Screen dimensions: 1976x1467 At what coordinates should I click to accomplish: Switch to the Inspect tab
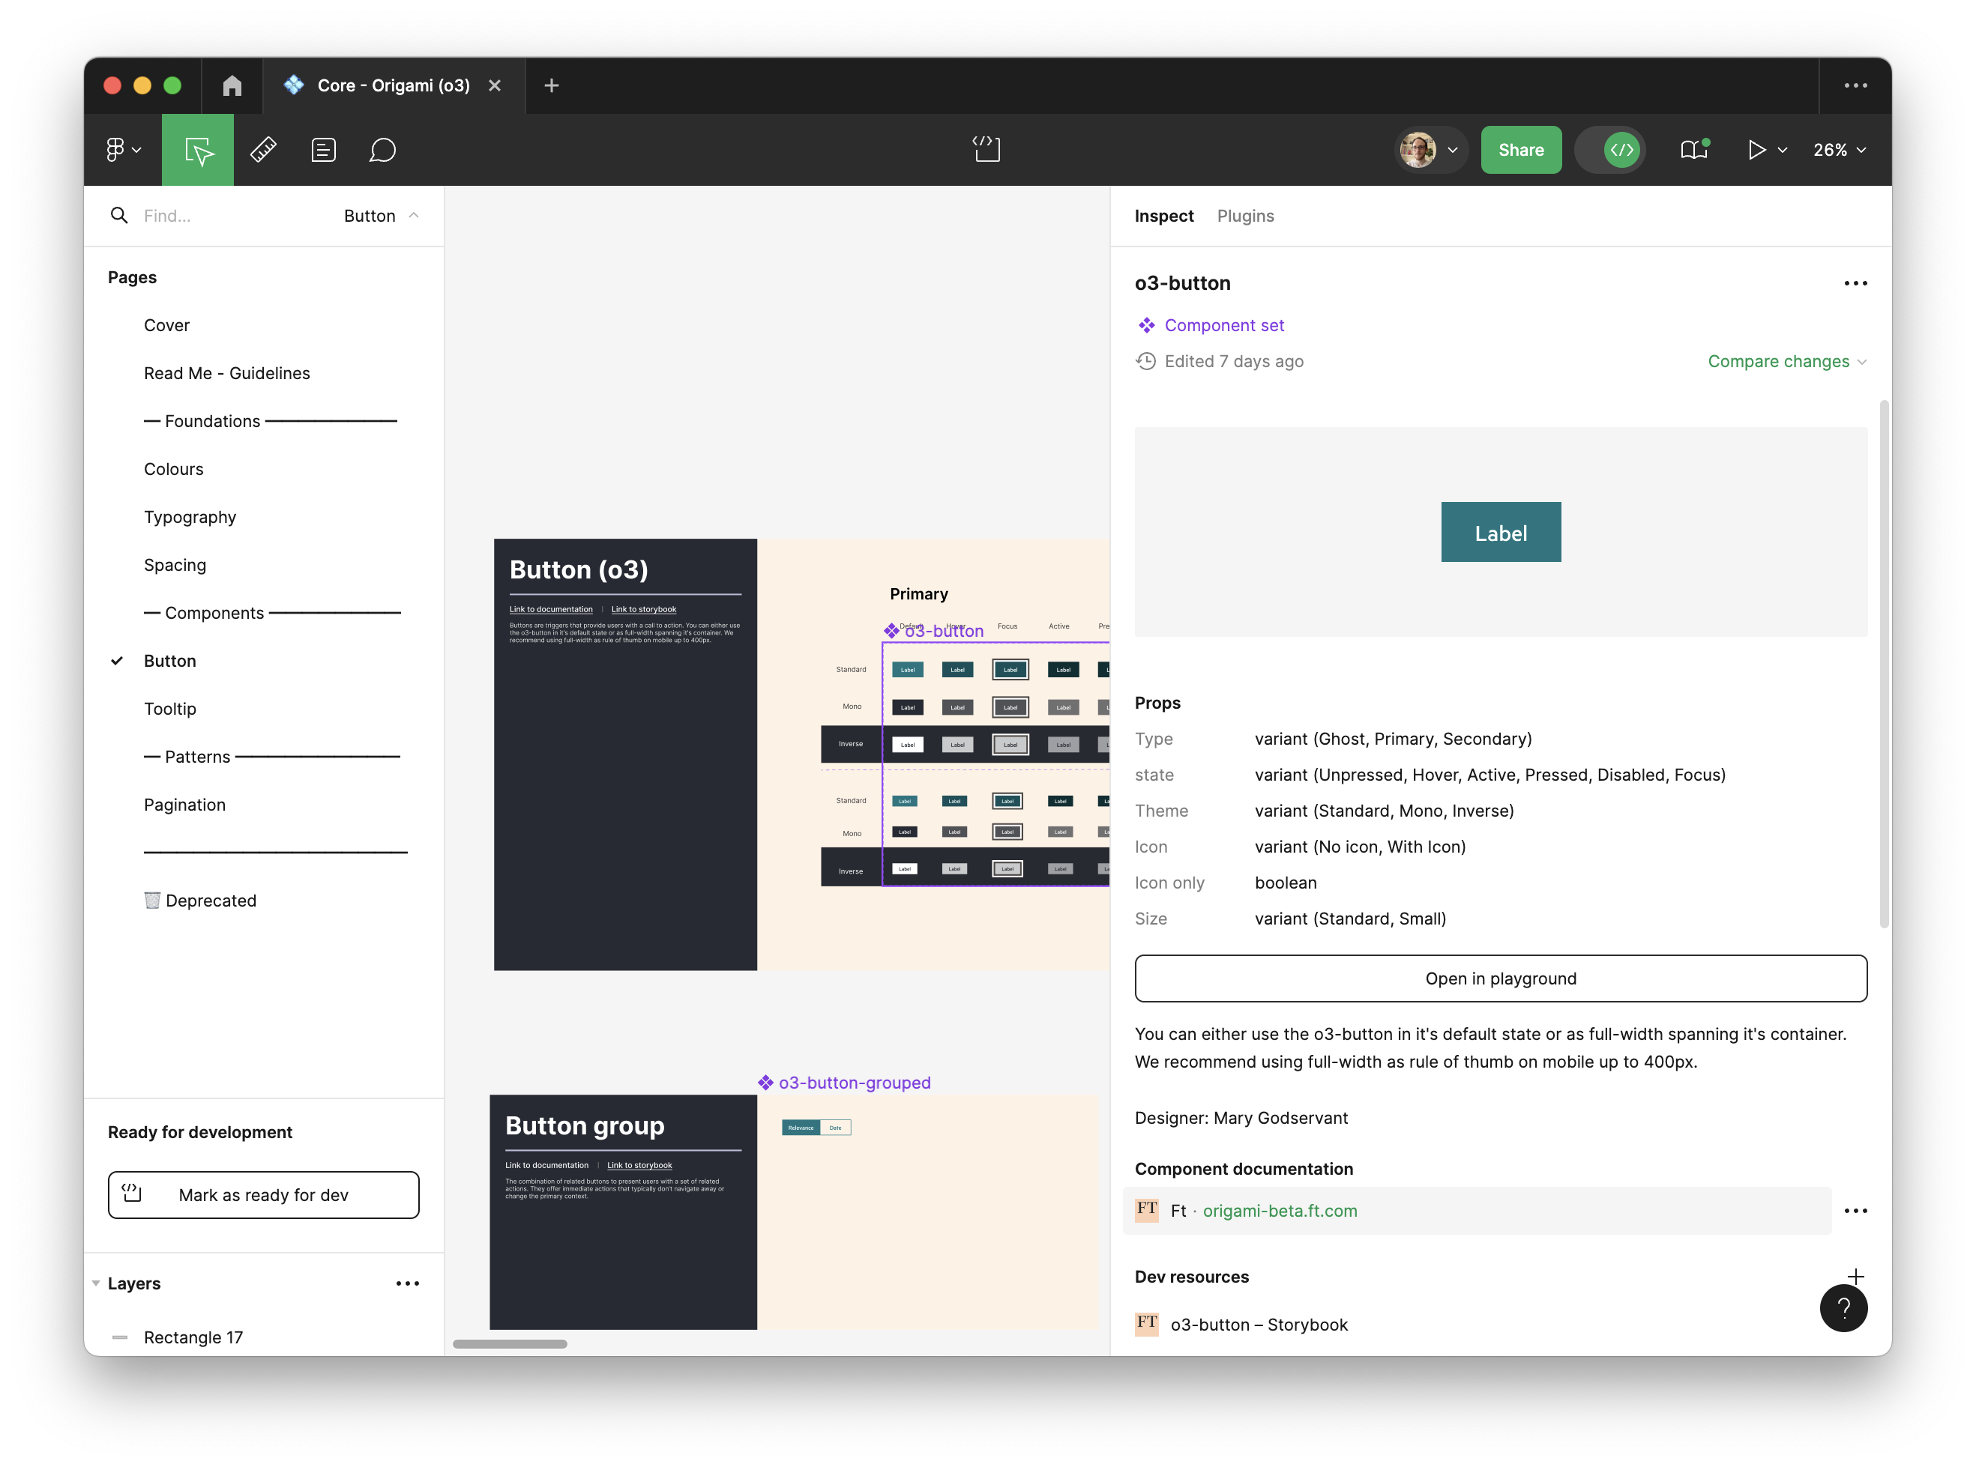tap(1164, 216)
